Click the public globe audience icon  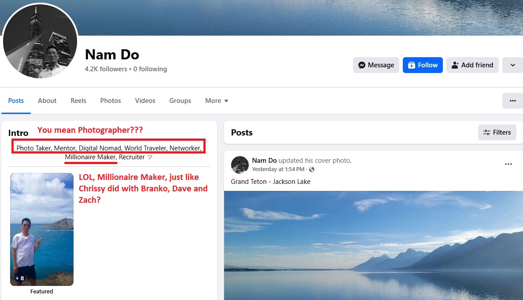pyautogui.click(x=312, y=169)
